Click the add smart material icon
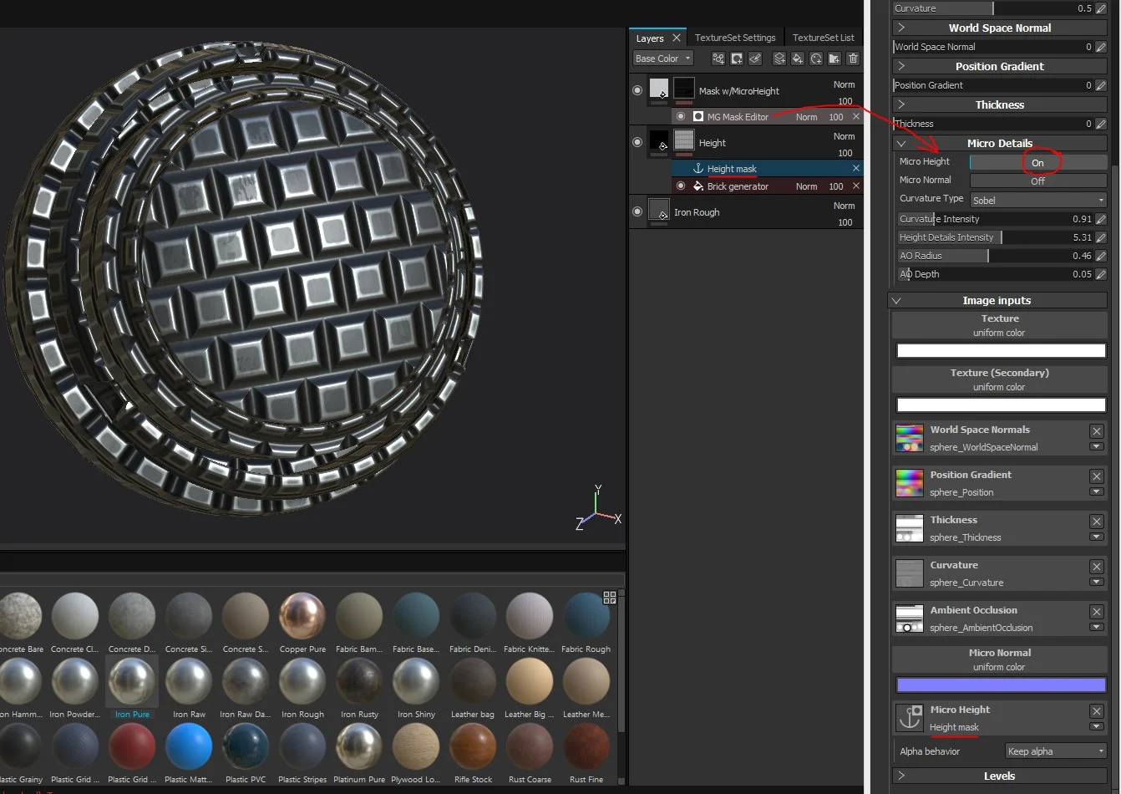The height and width of the screenshot is (794, 1121). click(816, 59)
